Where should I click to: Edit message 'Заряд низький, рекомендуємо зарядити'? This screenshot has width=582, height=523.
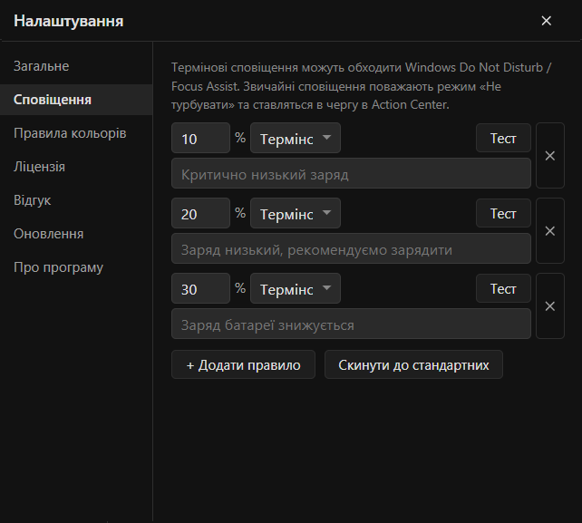pyautogui.click(x=351, y=248)
